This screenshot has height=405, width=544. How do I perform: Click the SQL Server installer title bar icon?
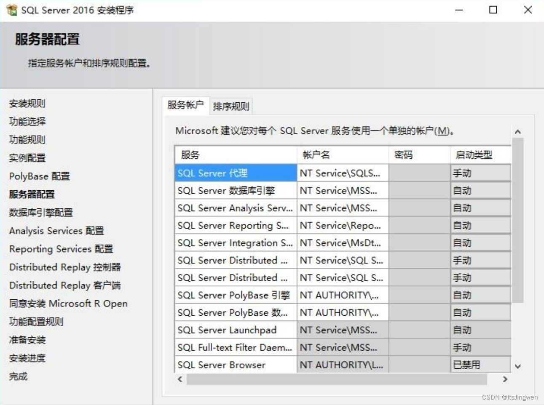[12, 10]
